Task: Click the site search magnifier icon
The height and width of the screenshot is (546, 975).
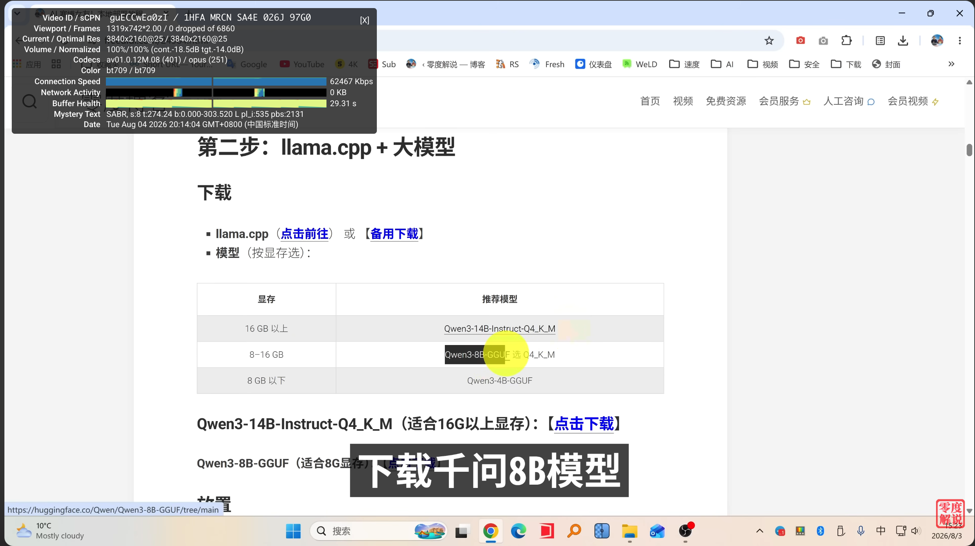Action: click(29, 101)
